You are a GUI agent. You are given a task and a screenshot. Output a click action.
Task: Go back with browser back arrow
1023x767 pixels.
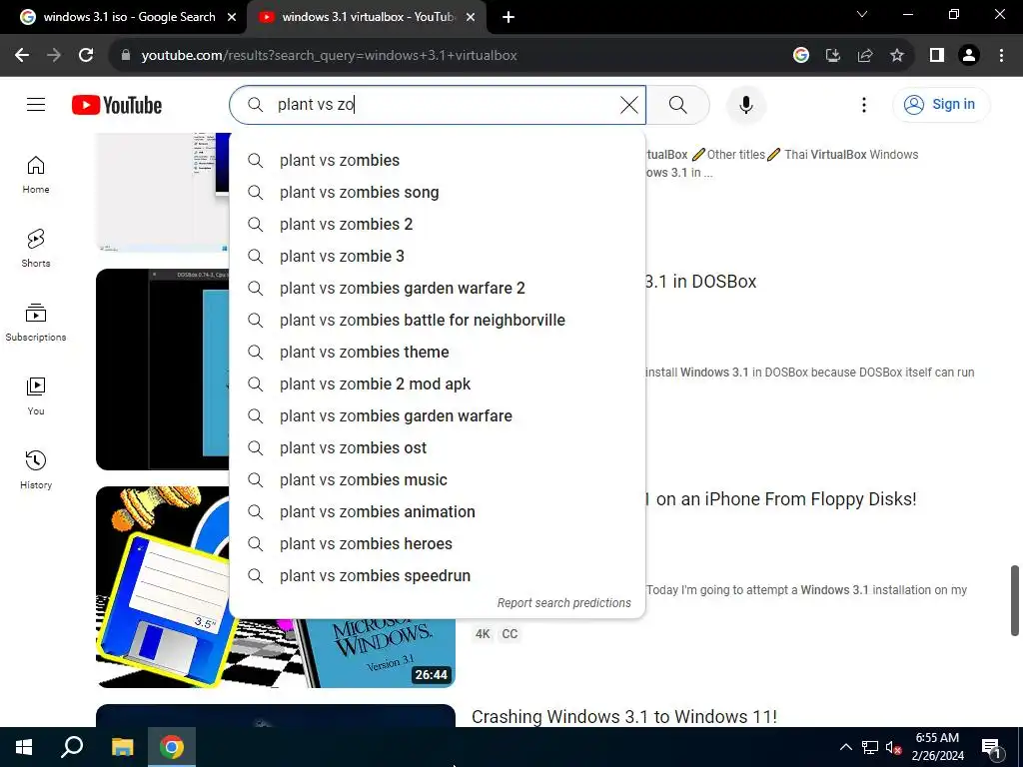point(22,56)
